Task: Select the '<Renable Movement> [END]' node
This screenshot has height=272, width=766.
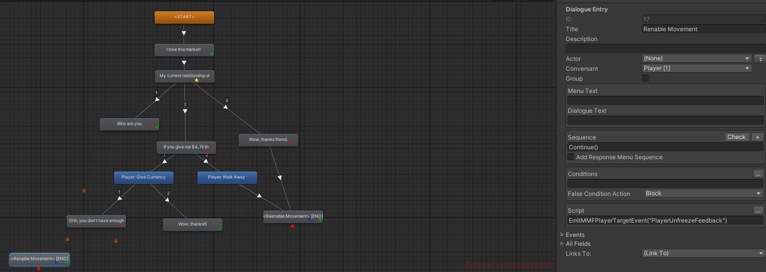Action: pos(40,259)
